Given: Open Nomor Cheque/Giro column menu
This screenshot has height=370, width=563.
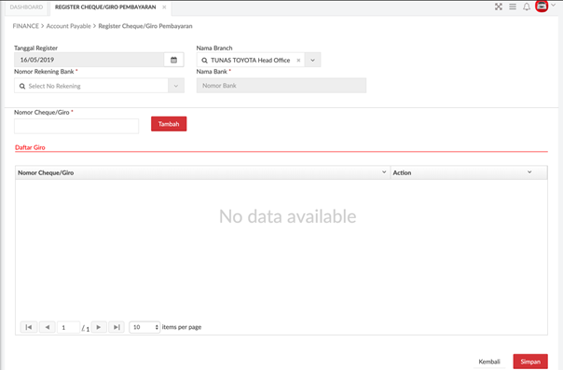Looking at the screenshot, I should 384,172.
